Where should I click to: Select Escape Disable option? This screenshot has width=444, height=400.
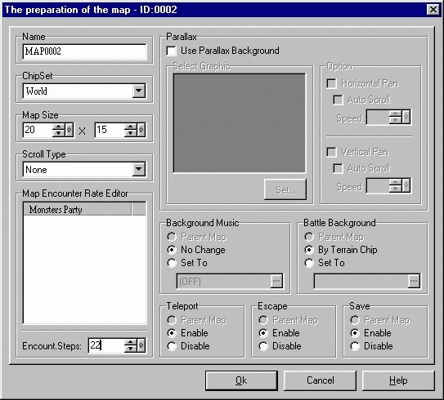(263, 346)
